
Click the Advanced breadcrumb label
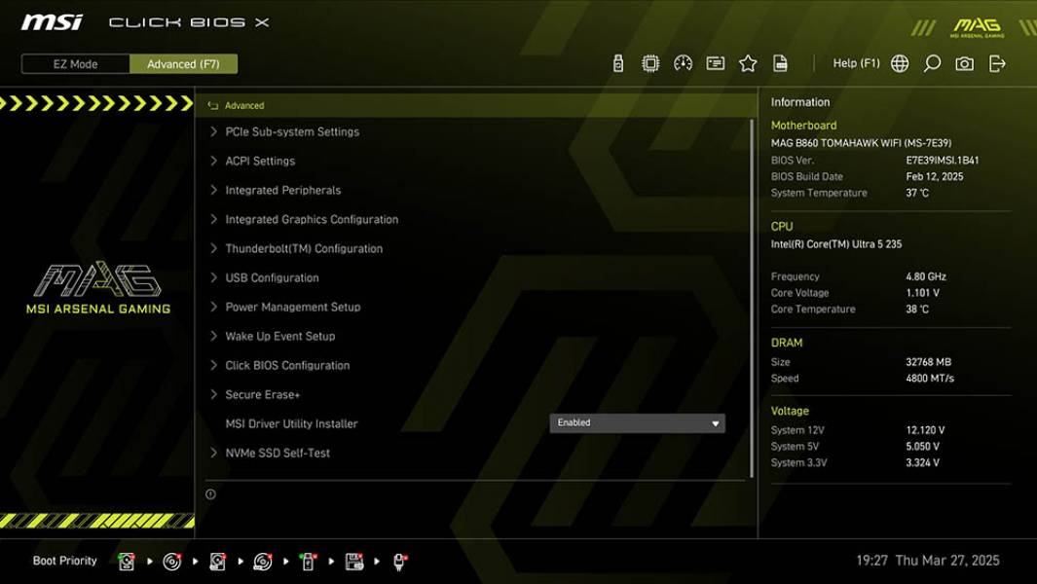click(244, 106)
